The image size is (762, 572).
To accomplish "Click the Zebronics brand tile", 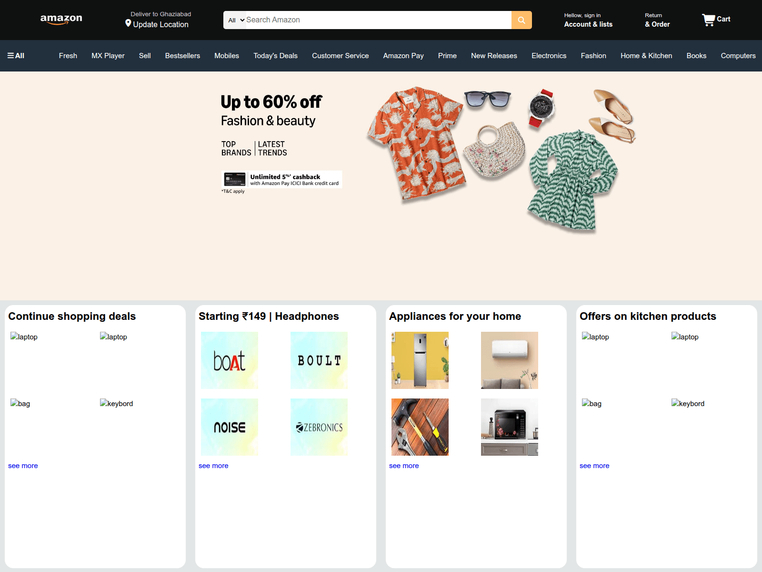I will coord(319,427).
